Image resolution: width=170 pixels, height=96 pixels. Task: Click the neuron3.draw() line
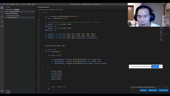tap(57, 75)
